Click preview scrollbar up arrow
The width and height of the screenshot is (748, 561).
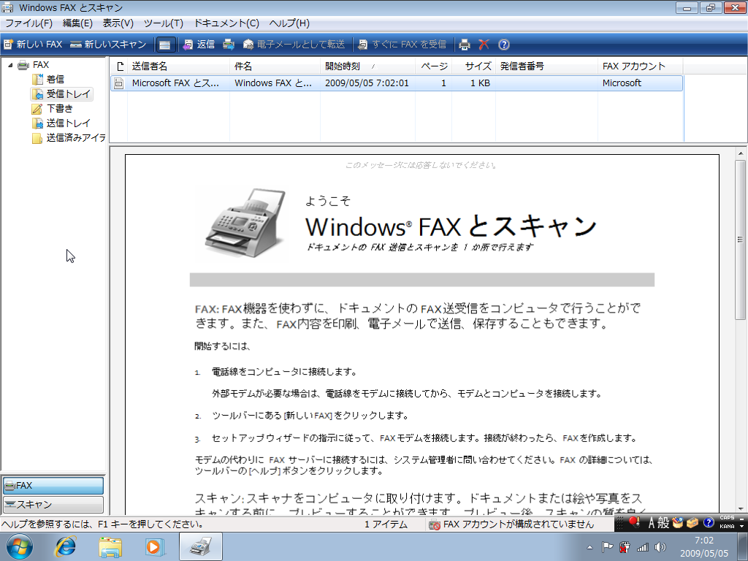(x=741, y=153)
